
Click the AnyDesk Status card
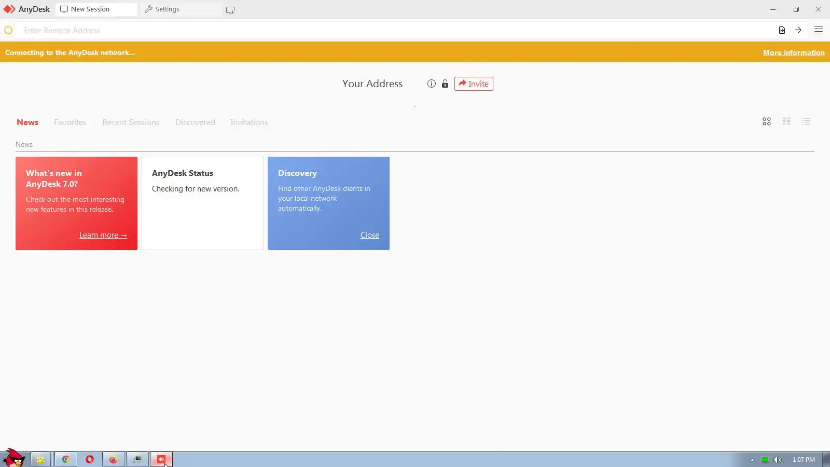point(202,203)
